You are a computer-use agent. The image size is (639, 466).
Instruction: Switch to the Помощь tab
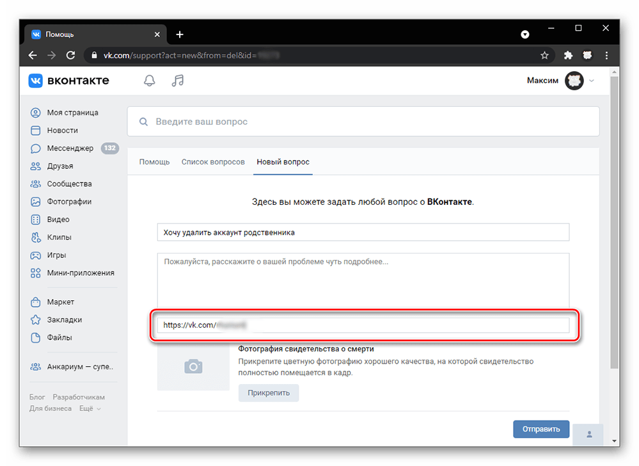(154, 162)
